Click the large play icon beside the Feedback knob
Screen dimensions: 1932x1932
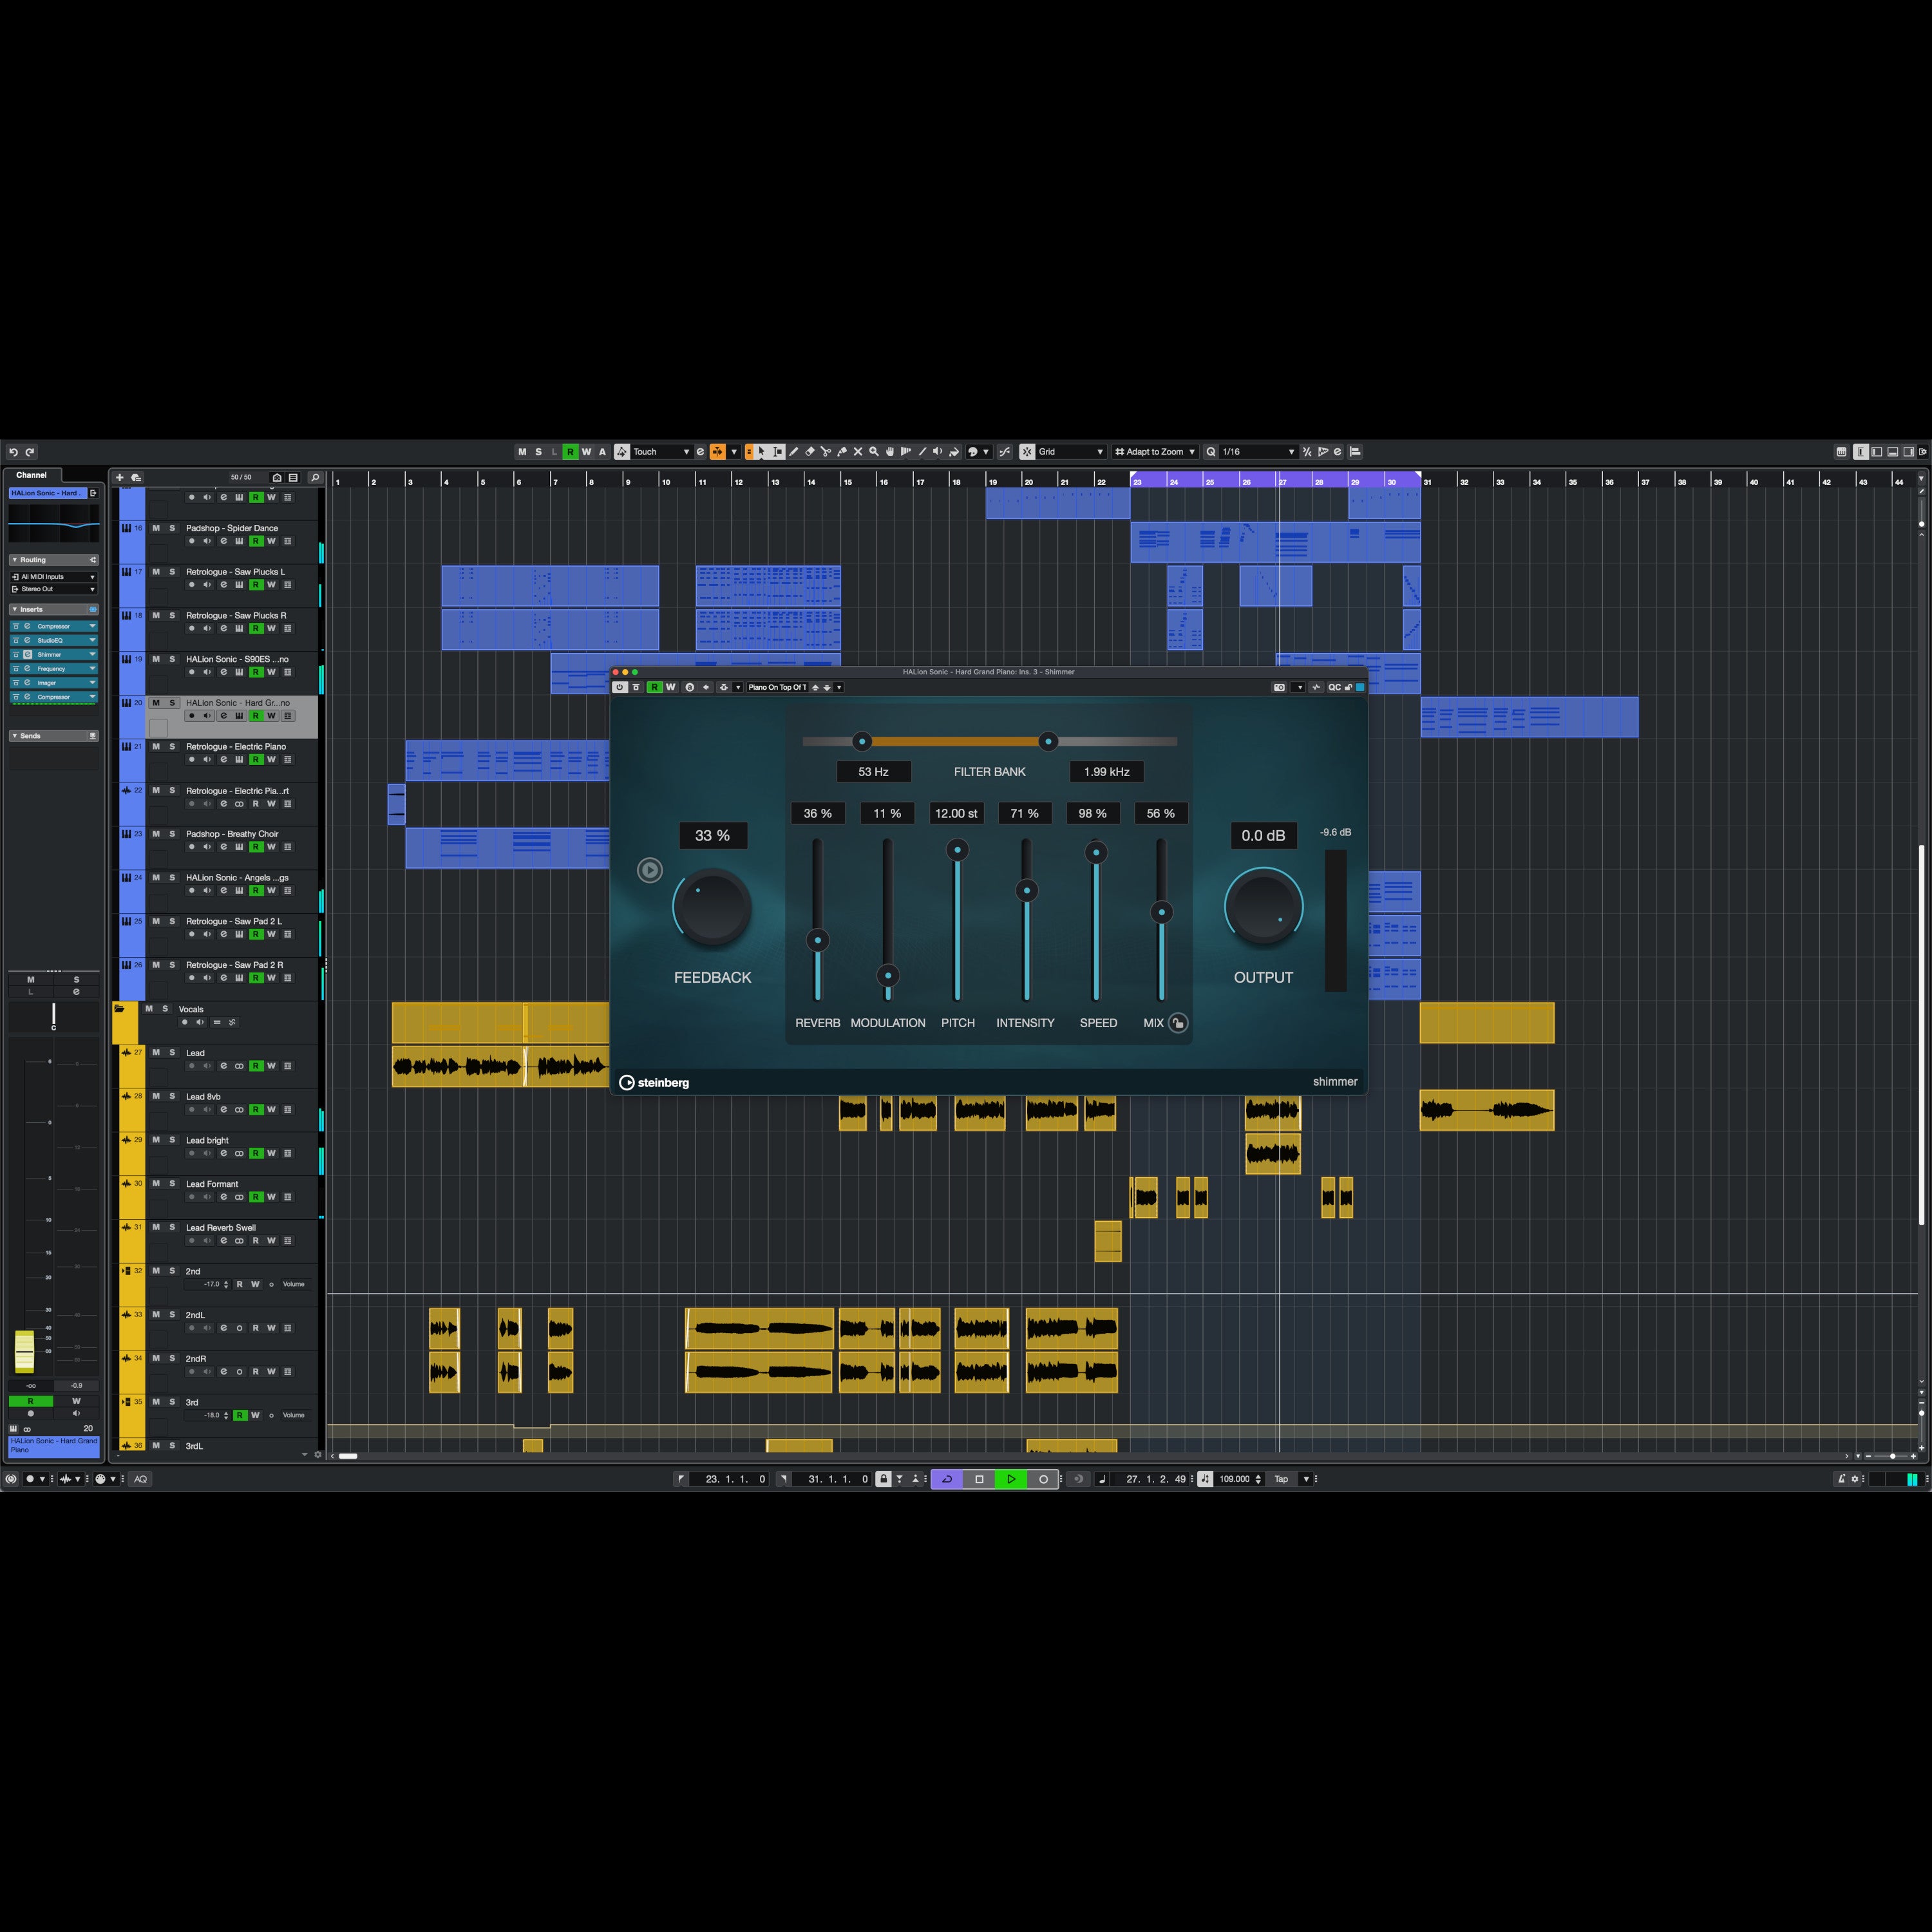click(650, 870)
